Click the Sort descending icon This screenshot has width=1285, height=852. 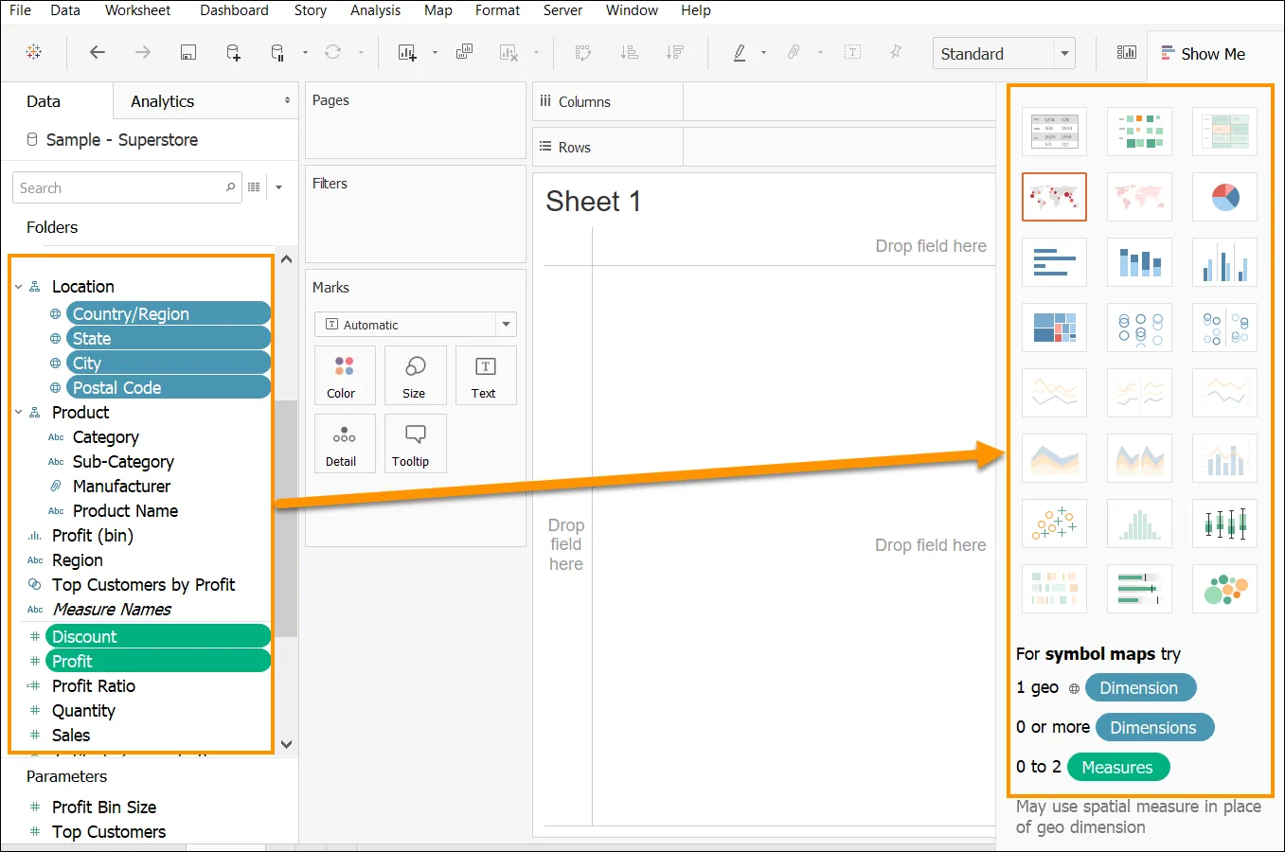[x=675, y=52]
